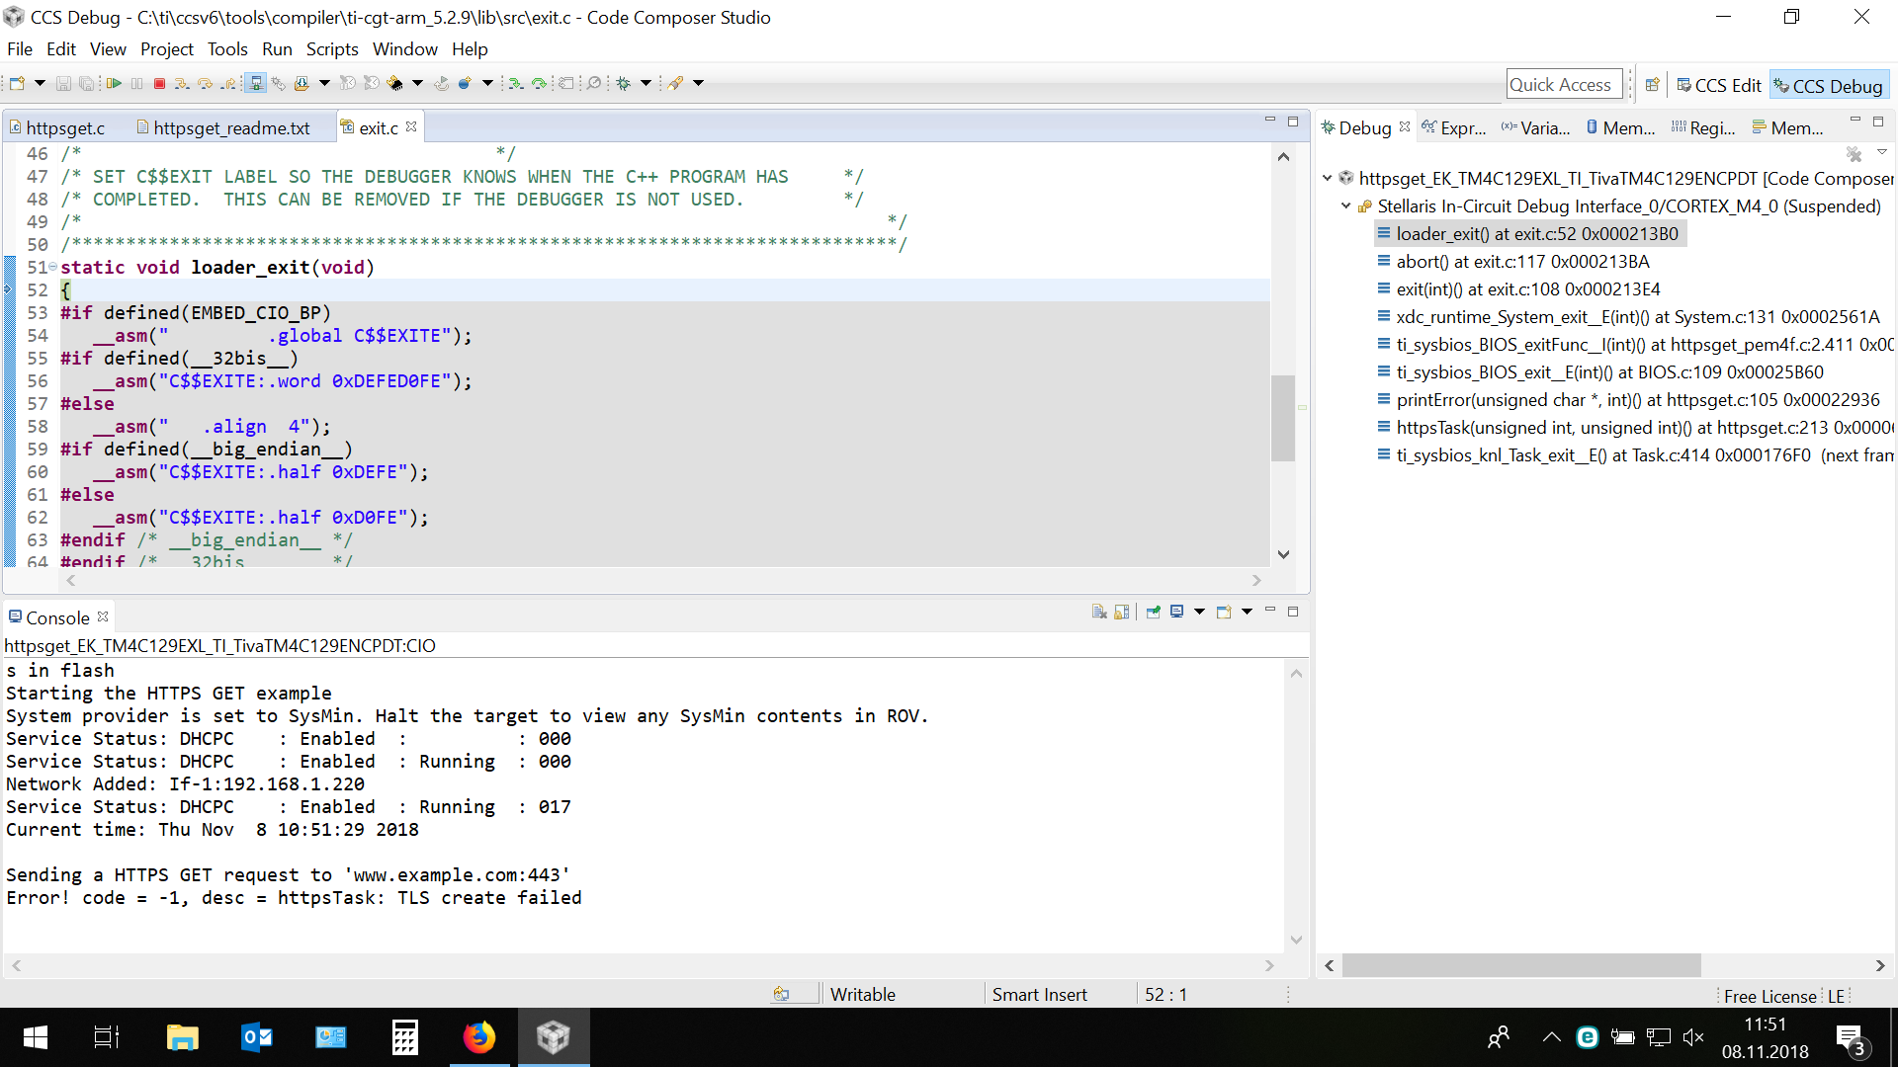
Task: Close the Console view tab
Action: point(103,616)
